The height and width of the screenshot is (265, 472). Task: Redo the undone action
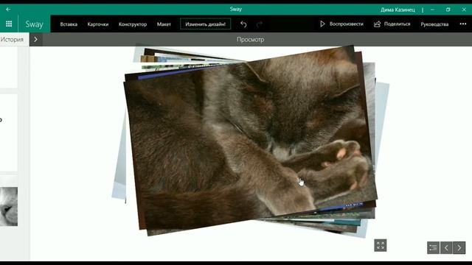tap(260, 24)
